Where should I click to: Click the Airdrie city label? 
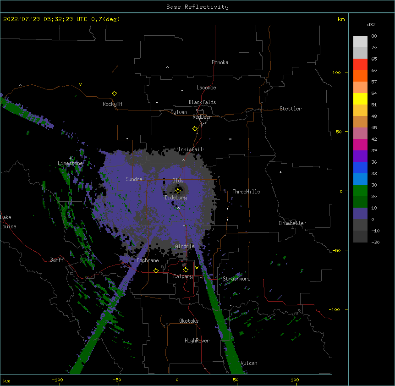click(185, 246)
